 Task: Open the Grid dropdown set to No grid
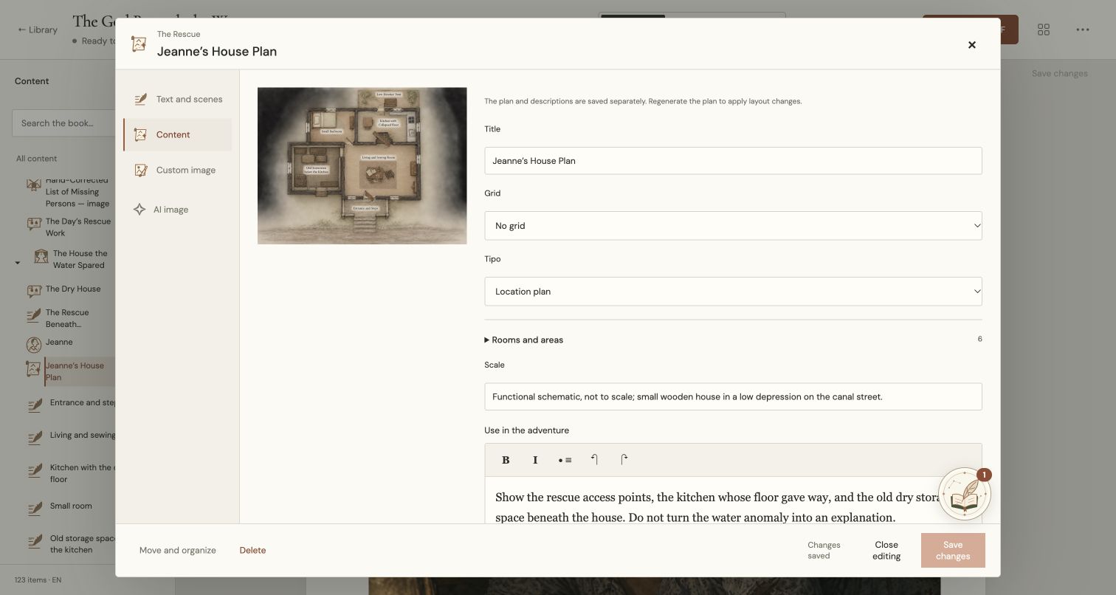(733, 225)
